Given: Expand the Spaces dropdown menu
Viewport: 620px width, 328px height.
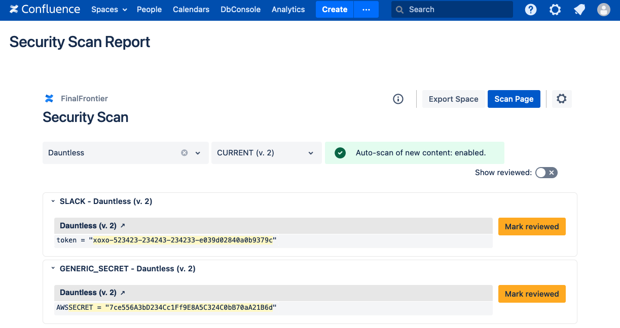Looking at the screenshot, I should point(109,10).
